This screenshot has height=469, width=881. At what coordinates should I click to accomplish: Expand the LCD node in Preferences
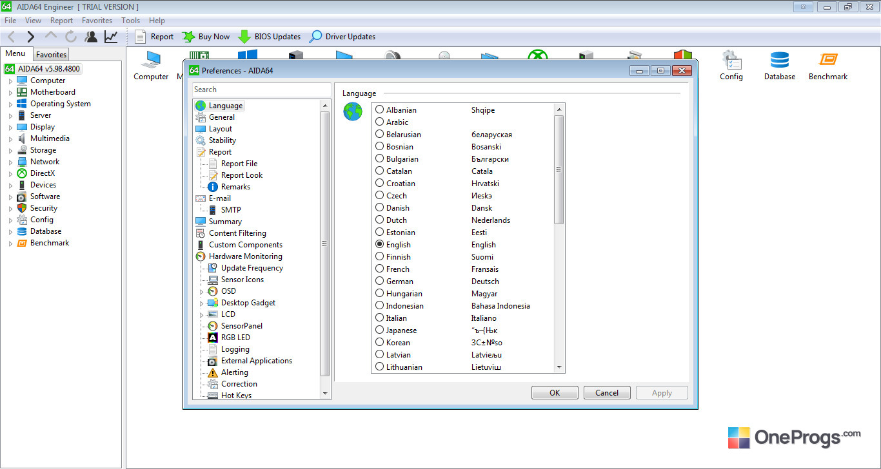tap(201, 315)
